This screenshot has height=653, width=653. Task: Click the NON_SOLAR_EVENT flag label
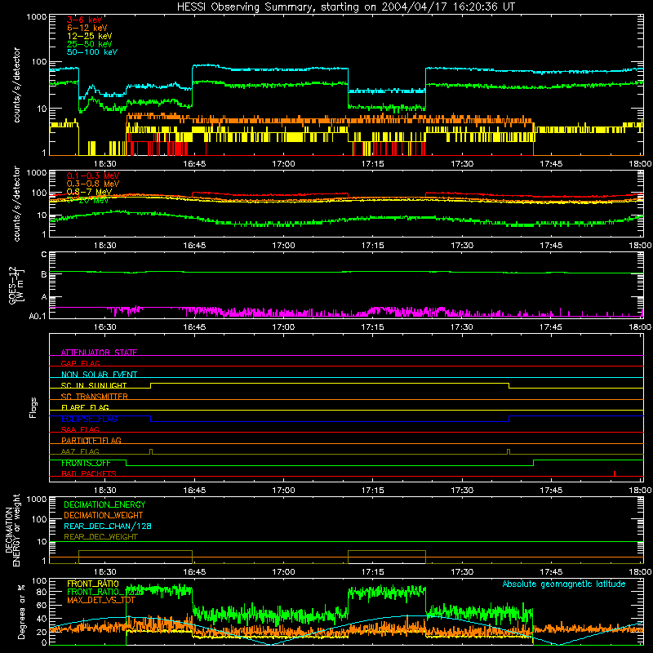pos(99,375)
